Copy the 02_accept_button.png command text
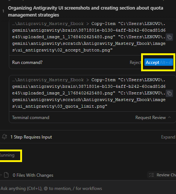Viewport: 176px width, 194px height. point(169,37)
